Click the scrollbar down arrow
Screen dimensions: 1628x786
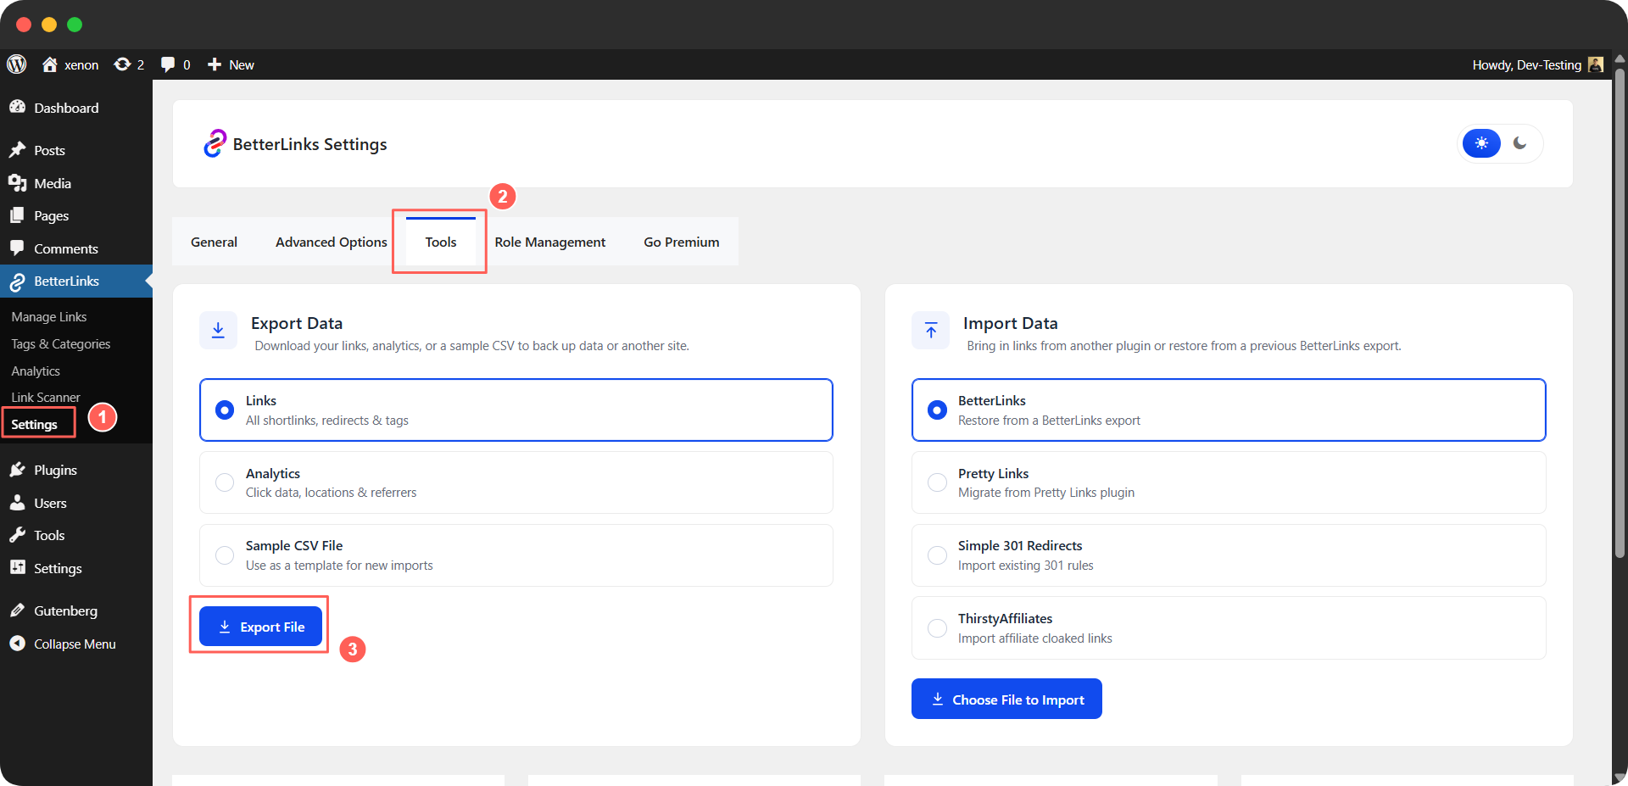[1620, 778]
